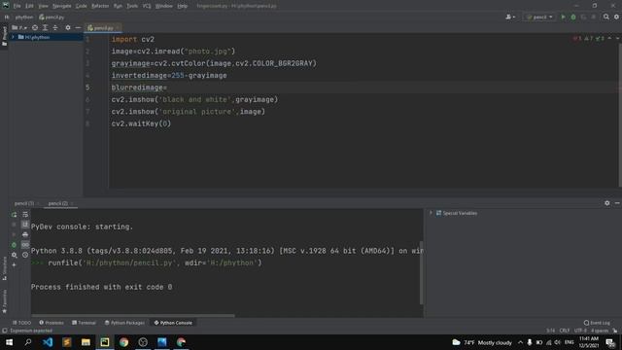The image size is (622, 350).
Task: Open the File menu
Action: point(17,6)
